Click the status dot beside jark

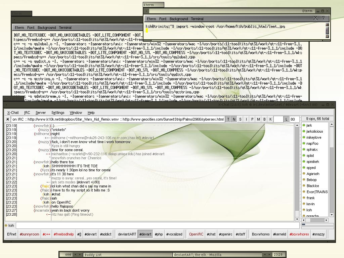[x=304, y=125]
